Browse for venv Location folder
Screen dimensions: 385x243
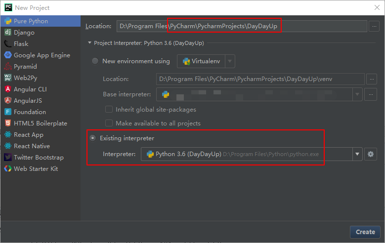point(372,79)
